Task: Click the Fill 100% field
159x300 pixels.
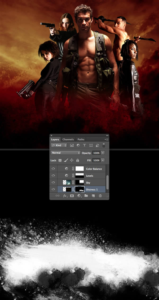Action: pos(96,160)
